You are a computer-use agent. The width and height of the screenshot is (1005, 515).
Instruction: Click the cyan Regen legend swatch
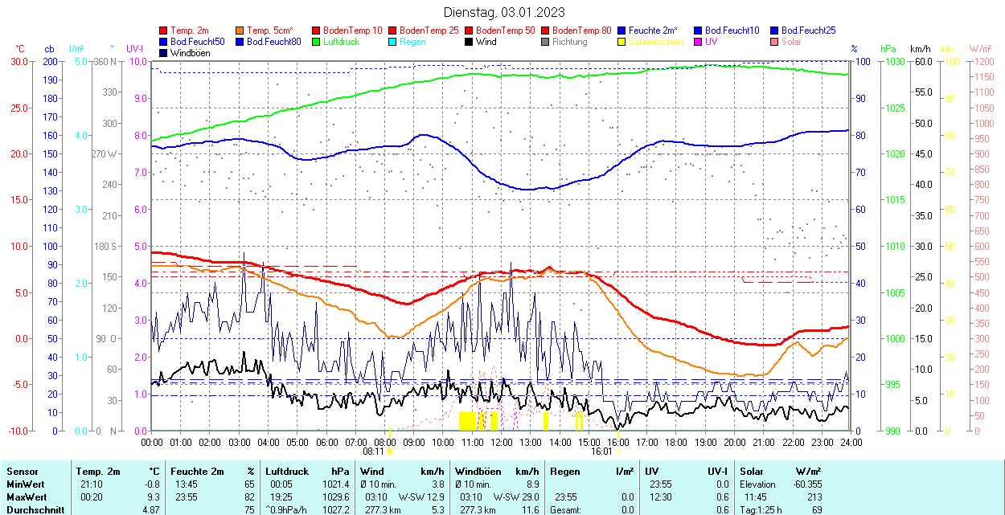pyautogui.click(x=392, y=42)
